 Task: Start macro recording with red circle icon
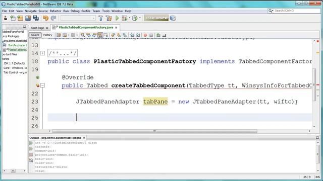(x=145, y=35)
